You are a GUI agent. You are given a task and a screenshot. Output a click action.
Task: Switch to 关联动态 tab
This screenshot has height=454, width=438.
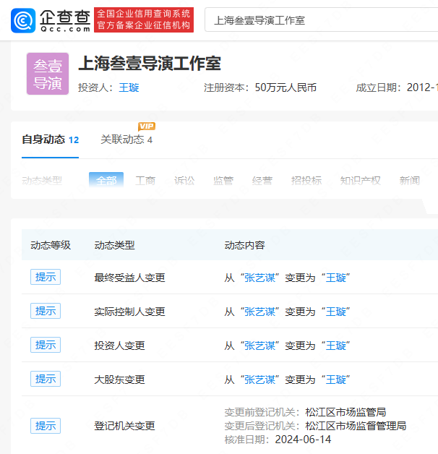pyautogui.click(x=126, y=140)
